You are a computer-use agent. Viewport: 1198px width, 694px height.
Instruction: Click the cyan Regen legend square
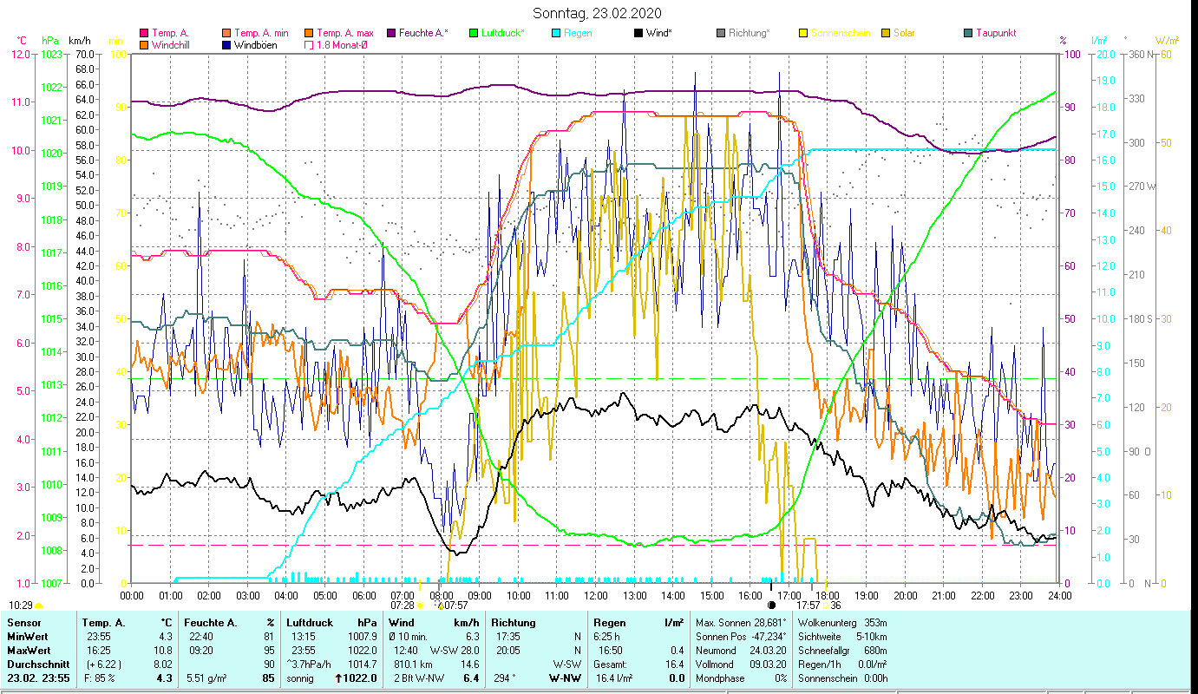tap(557, 33)
